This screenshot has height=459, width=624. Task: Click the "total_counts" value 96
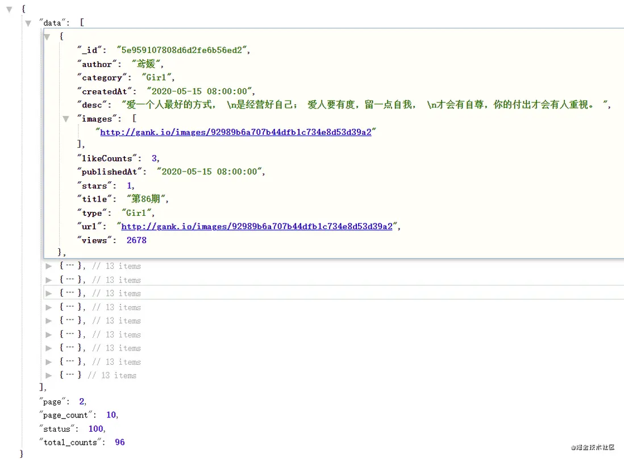(x=120, y=443)
